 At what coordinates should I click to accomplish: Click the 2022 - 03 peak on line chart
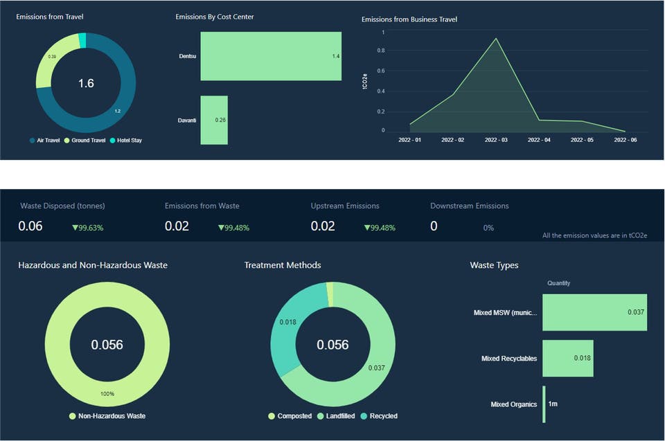[x=495, y=39]
